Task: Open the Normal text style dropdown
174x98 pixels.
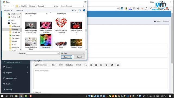Action: coord(41,65)
